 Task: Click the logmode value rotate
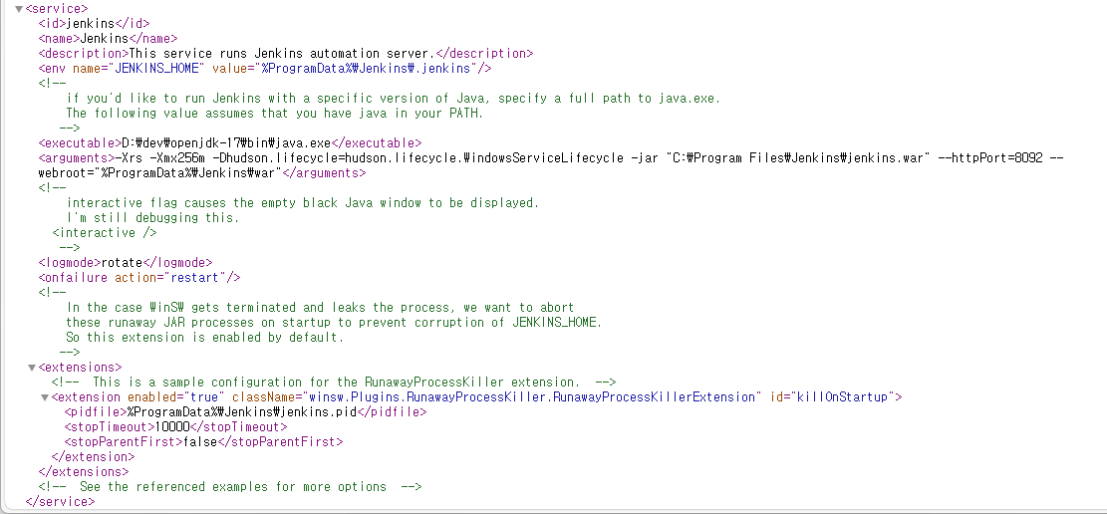point(123,263)
